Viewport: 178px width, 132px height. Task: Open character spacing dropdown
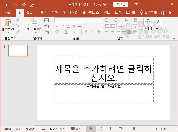(x=86, y=26)
